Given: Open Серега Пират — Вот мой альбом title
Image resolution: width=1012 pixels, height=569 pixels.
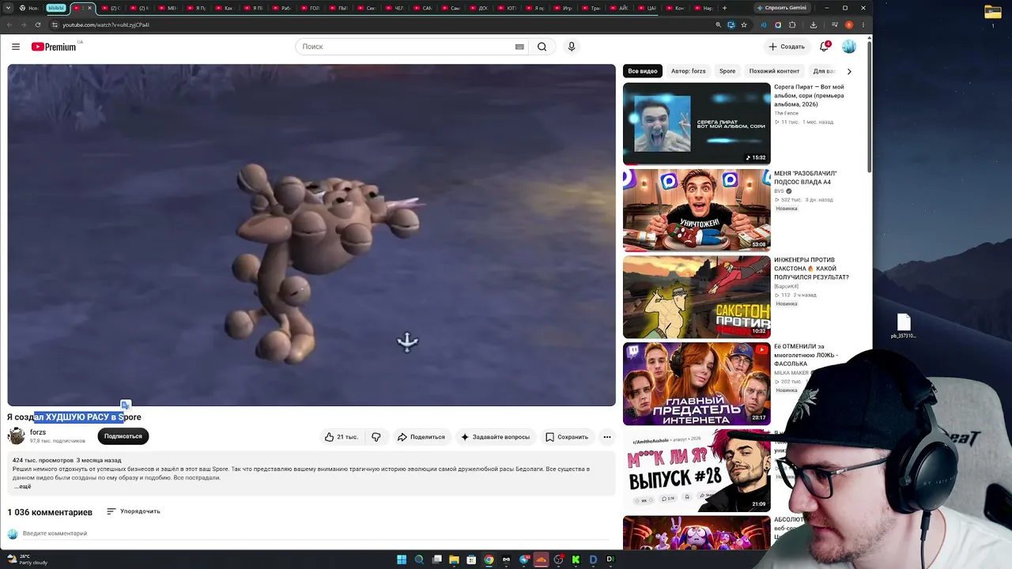Looking at the screenshot, I should [809, 96].
